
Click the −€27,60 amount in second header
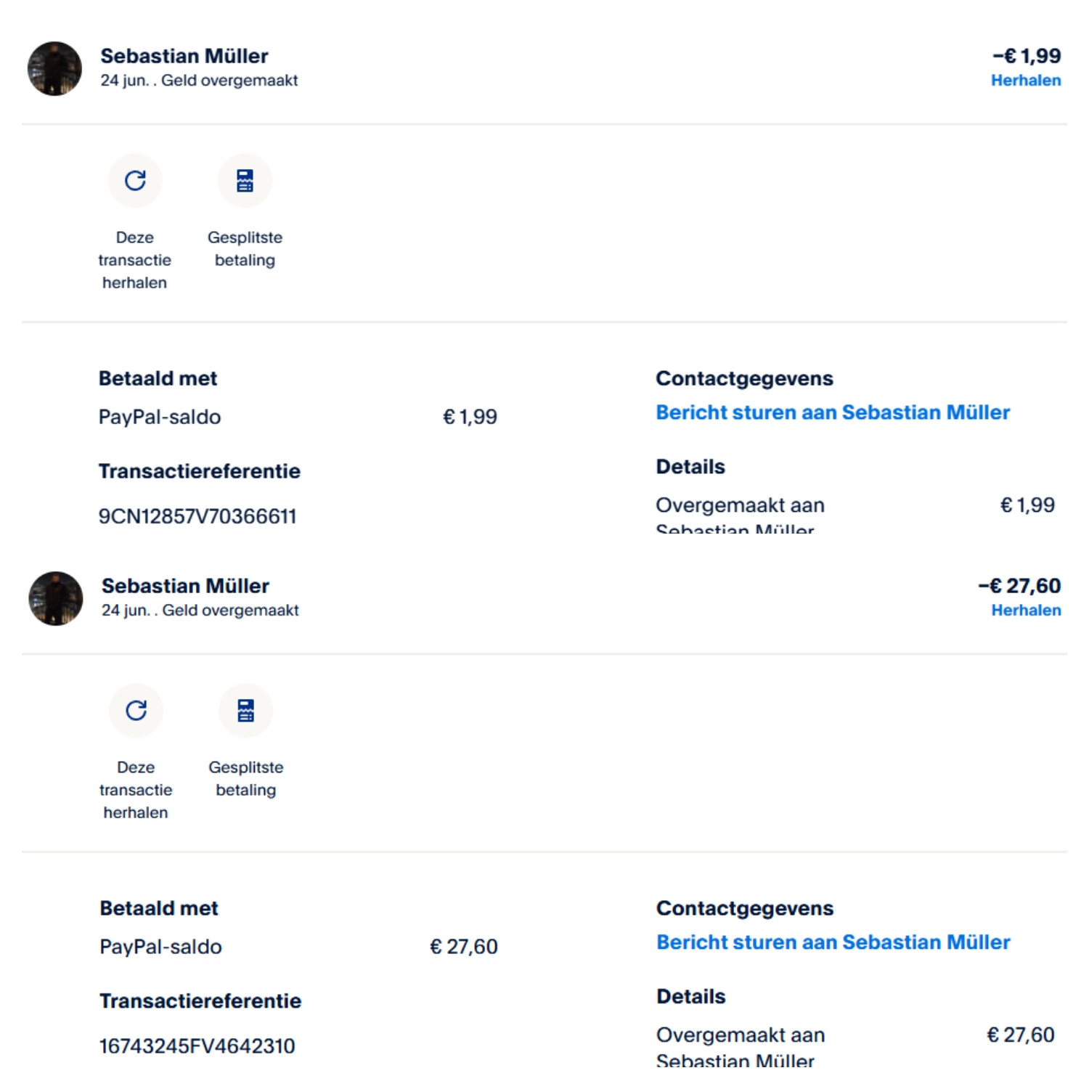coord(1019,586)
